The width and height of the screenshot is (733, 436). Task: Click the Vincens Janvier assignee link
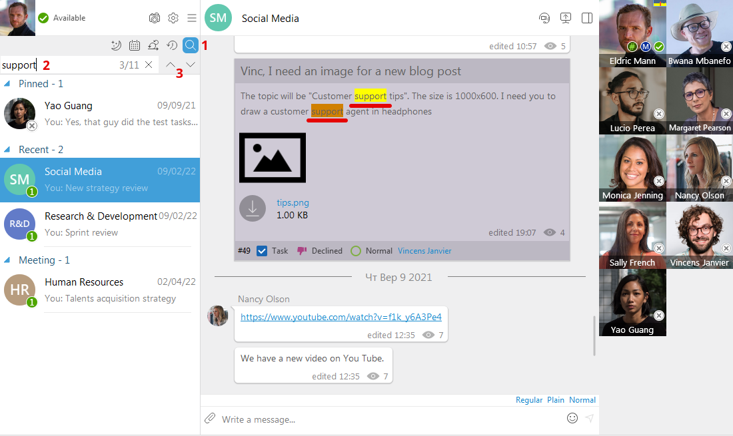[424, 251]
